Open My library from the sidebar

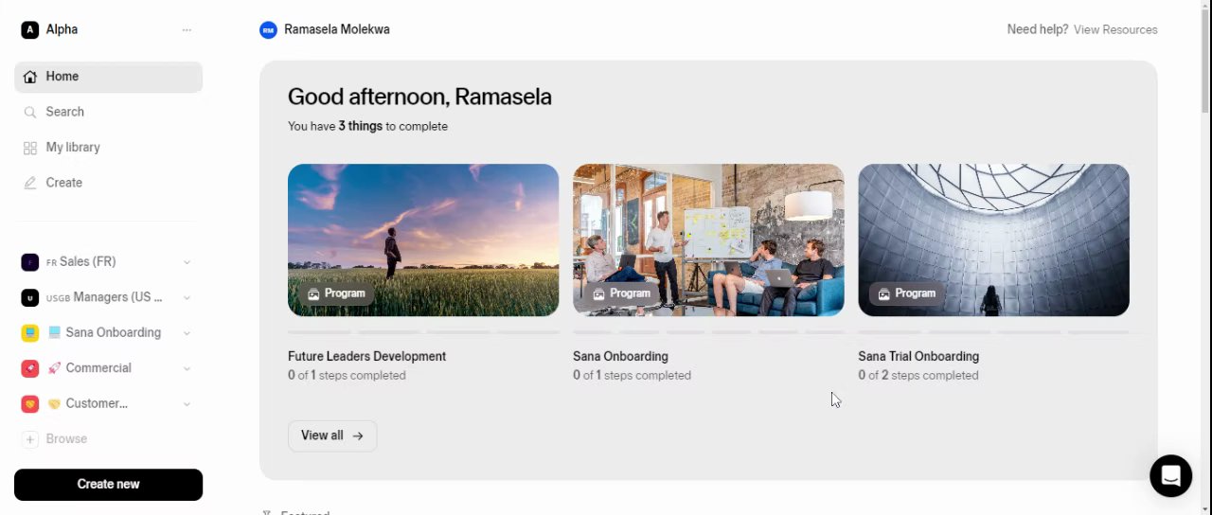(x=73, y=148)
